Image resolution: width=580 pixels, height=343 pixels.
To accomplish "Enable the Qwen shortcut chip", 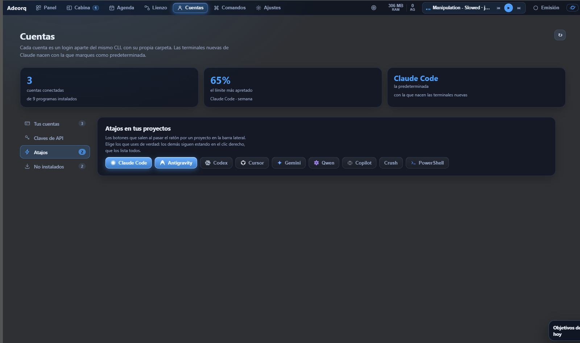I will pos(324,163).
